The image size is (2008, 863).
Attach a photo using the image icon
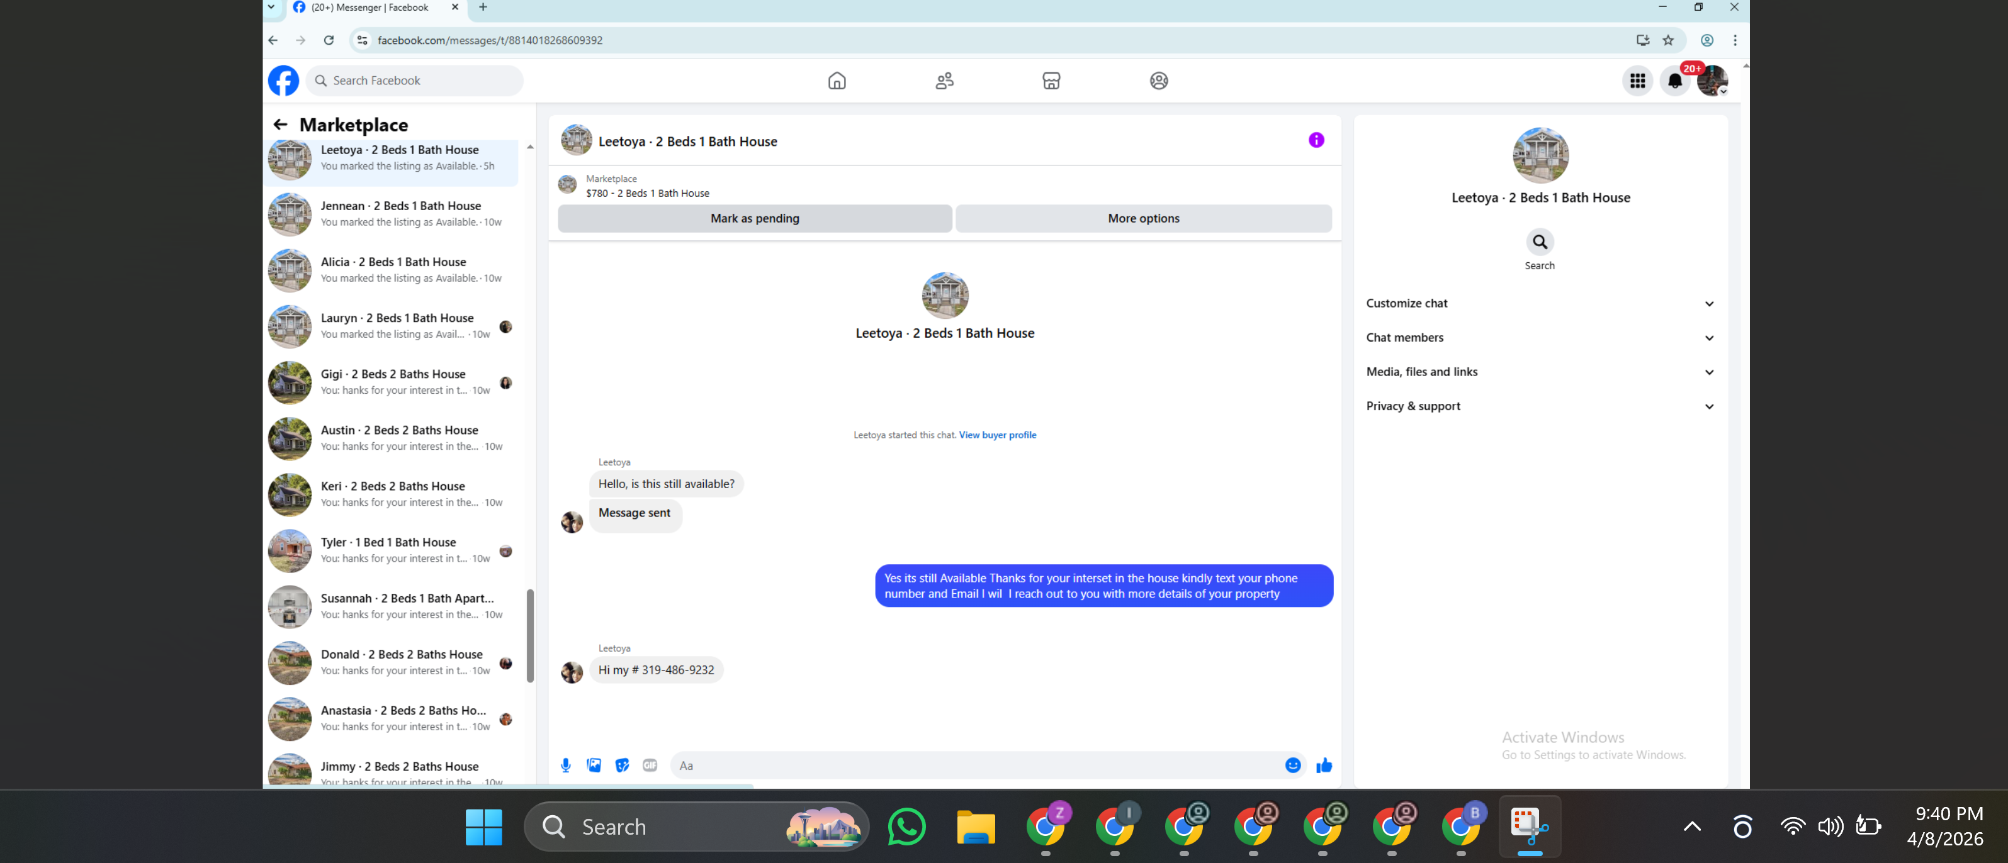(x=594, y=766)
